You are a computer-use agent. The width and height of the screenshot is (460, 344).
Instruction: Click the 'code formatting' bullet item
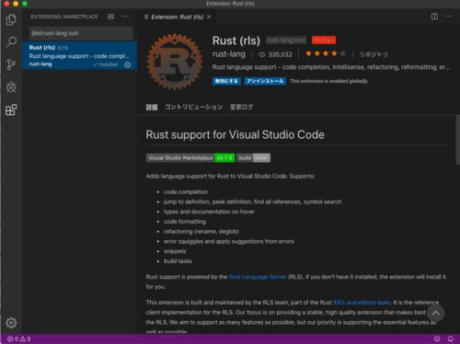[x=185, y=222]
